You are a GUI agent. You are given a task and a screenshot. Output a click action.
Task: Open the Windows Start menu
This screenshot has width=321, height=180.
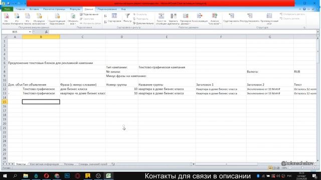point(5,175)
